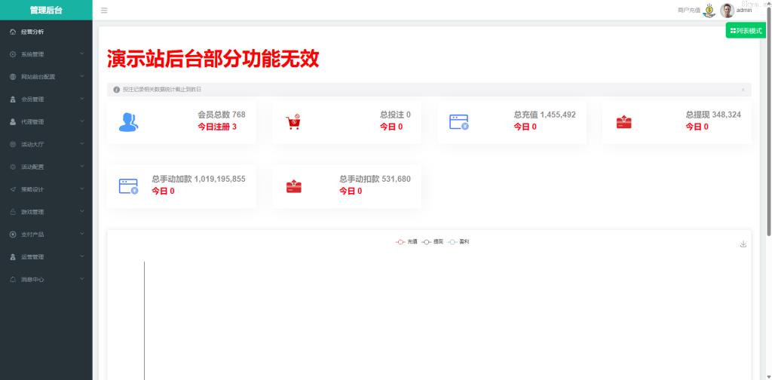Download the chart using the save icon
772x380 pixels.
point(743,244)
